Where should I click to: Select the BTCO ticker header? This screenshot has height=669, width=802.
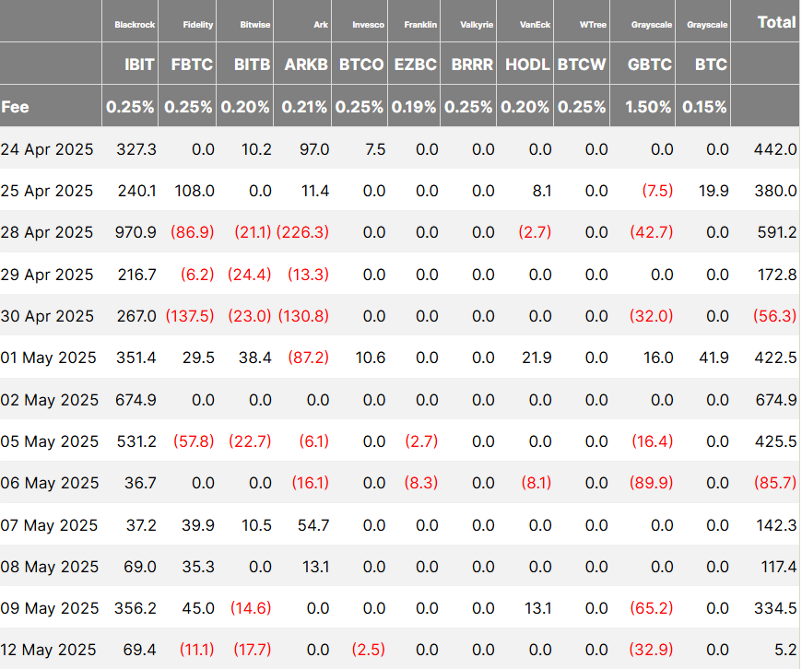361,65
